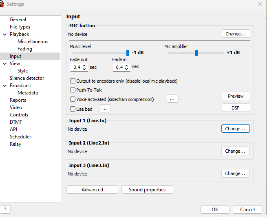Viewport: 267px width, 217px height.
Task: Click the Sound properties button
Action: (x=147, y=190)
